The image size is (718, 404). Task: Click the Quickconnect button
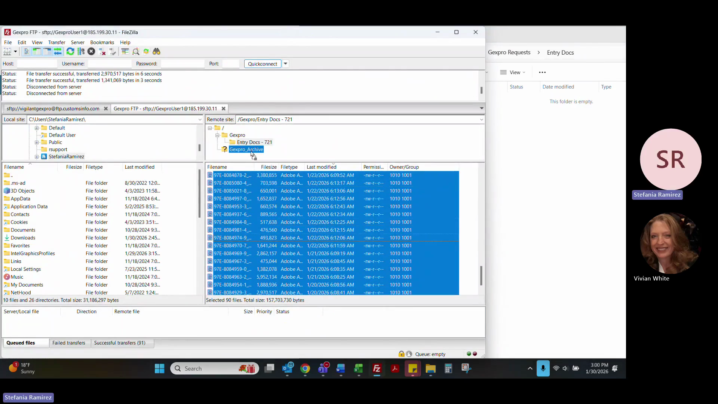(262, 64)
